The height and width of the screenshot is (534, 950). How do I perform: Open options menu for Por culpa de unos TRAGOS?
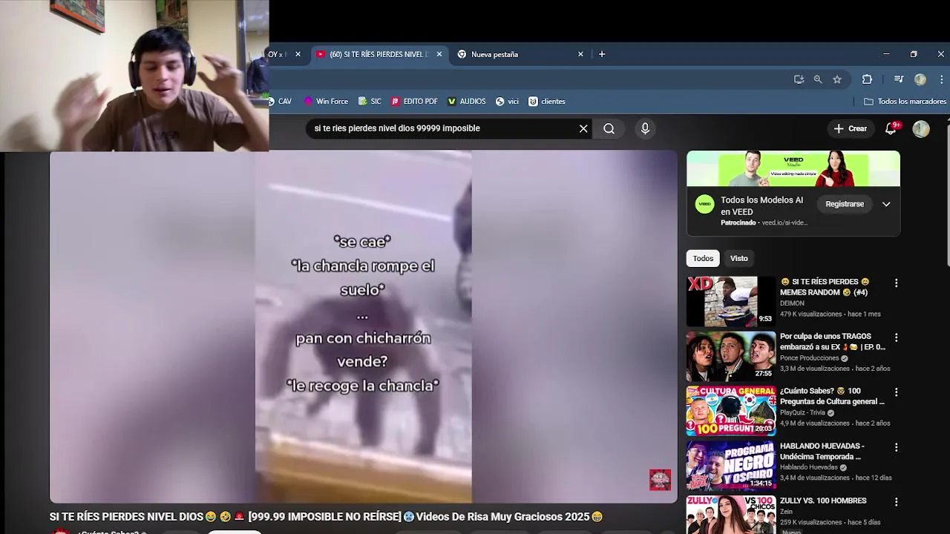tap(896, 337)
